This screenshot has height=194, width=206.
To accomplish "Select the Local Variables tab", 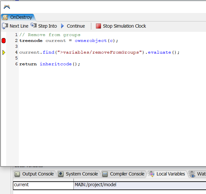I will [167, 174].
